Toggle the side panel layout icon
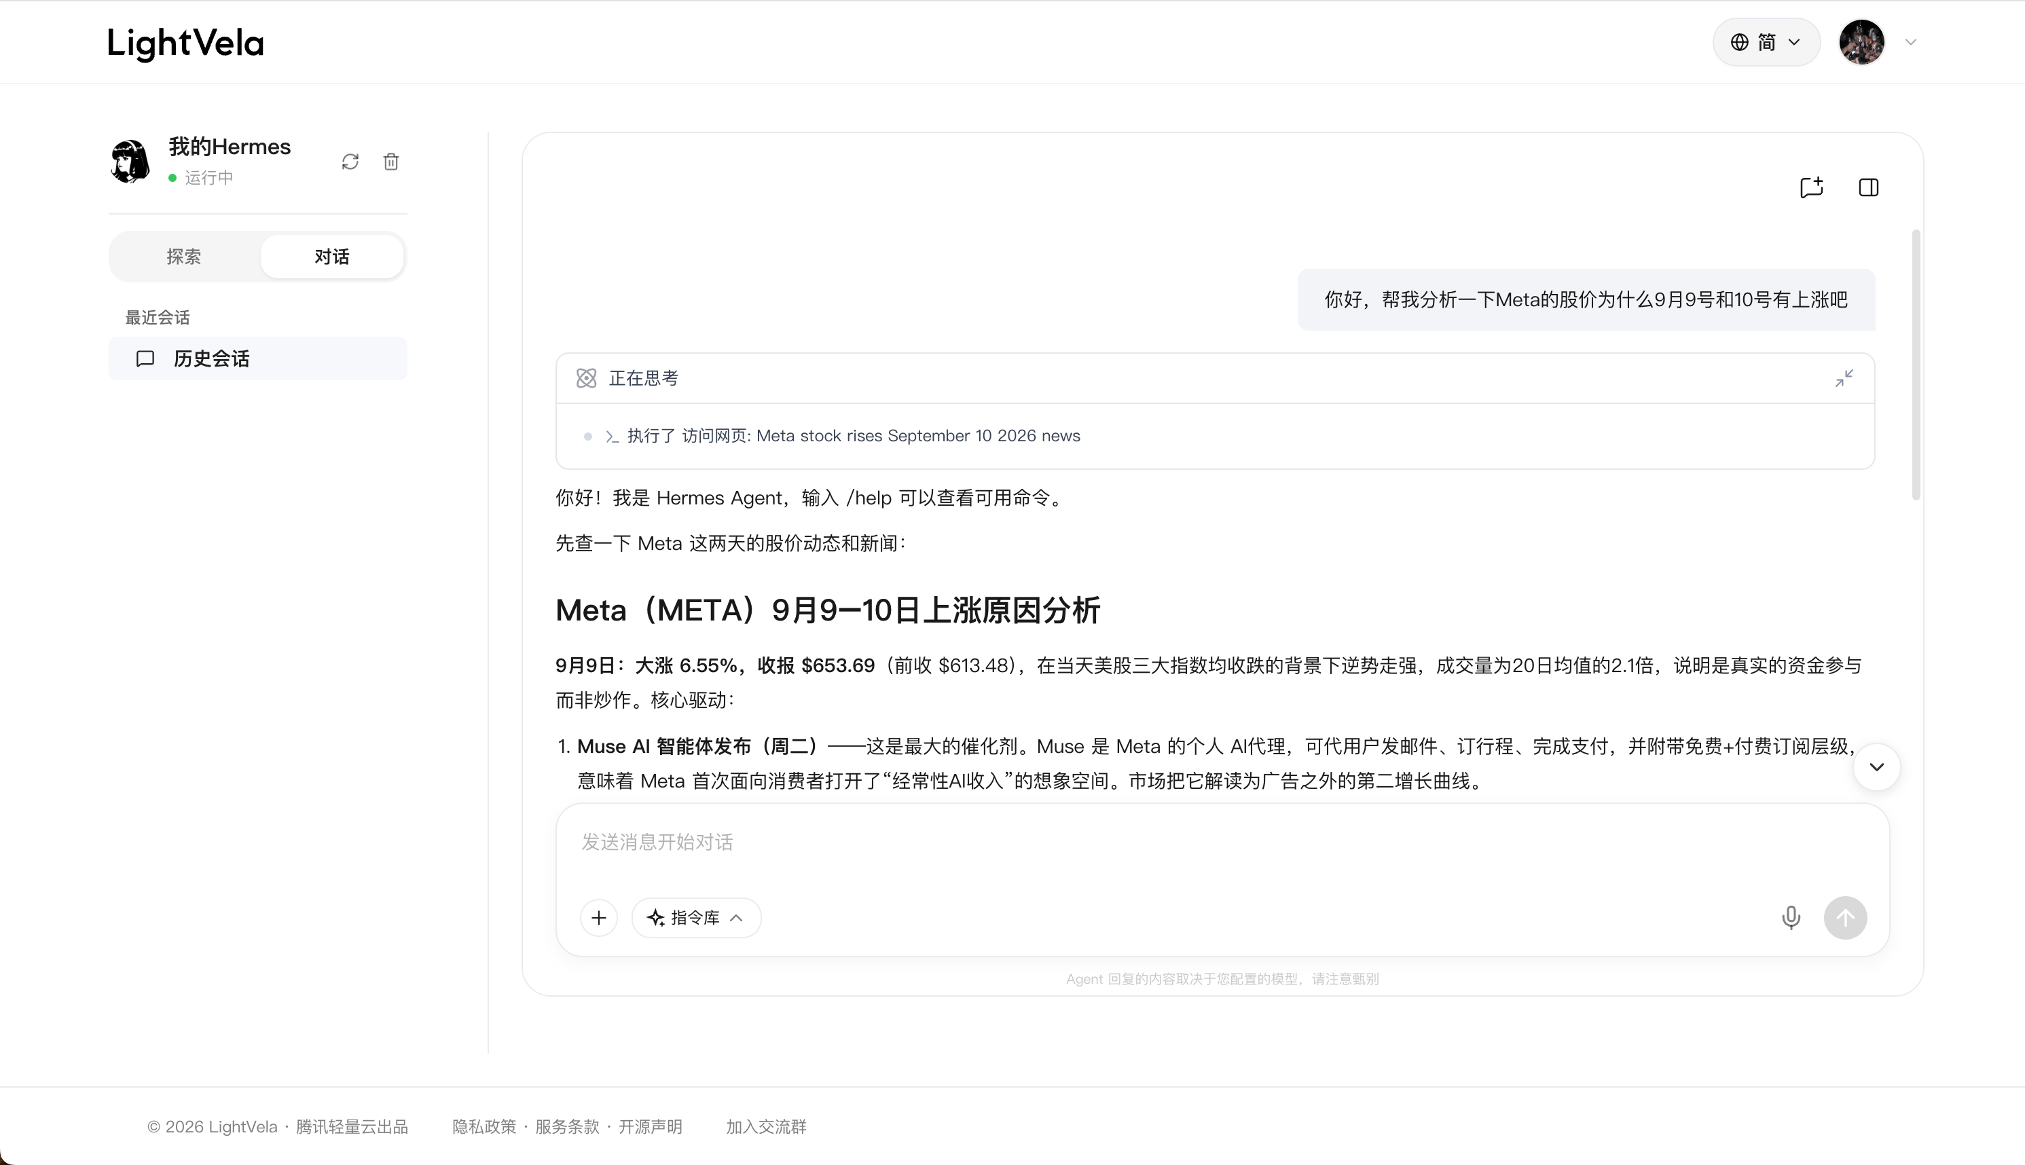Screen dimensions: 2025x1165 tap(1868, 187)
